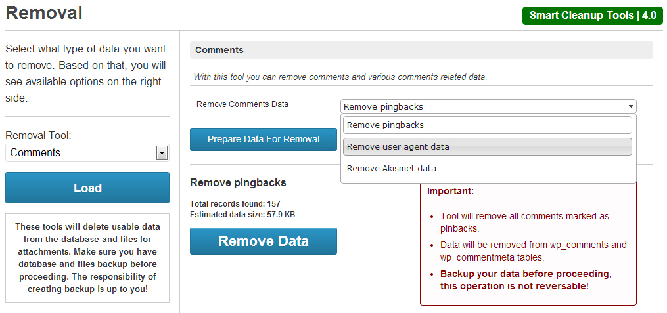This screenshot has width=667, height=313.
Task: Click the wp_comments tables note
Action: tap(533, 251)
